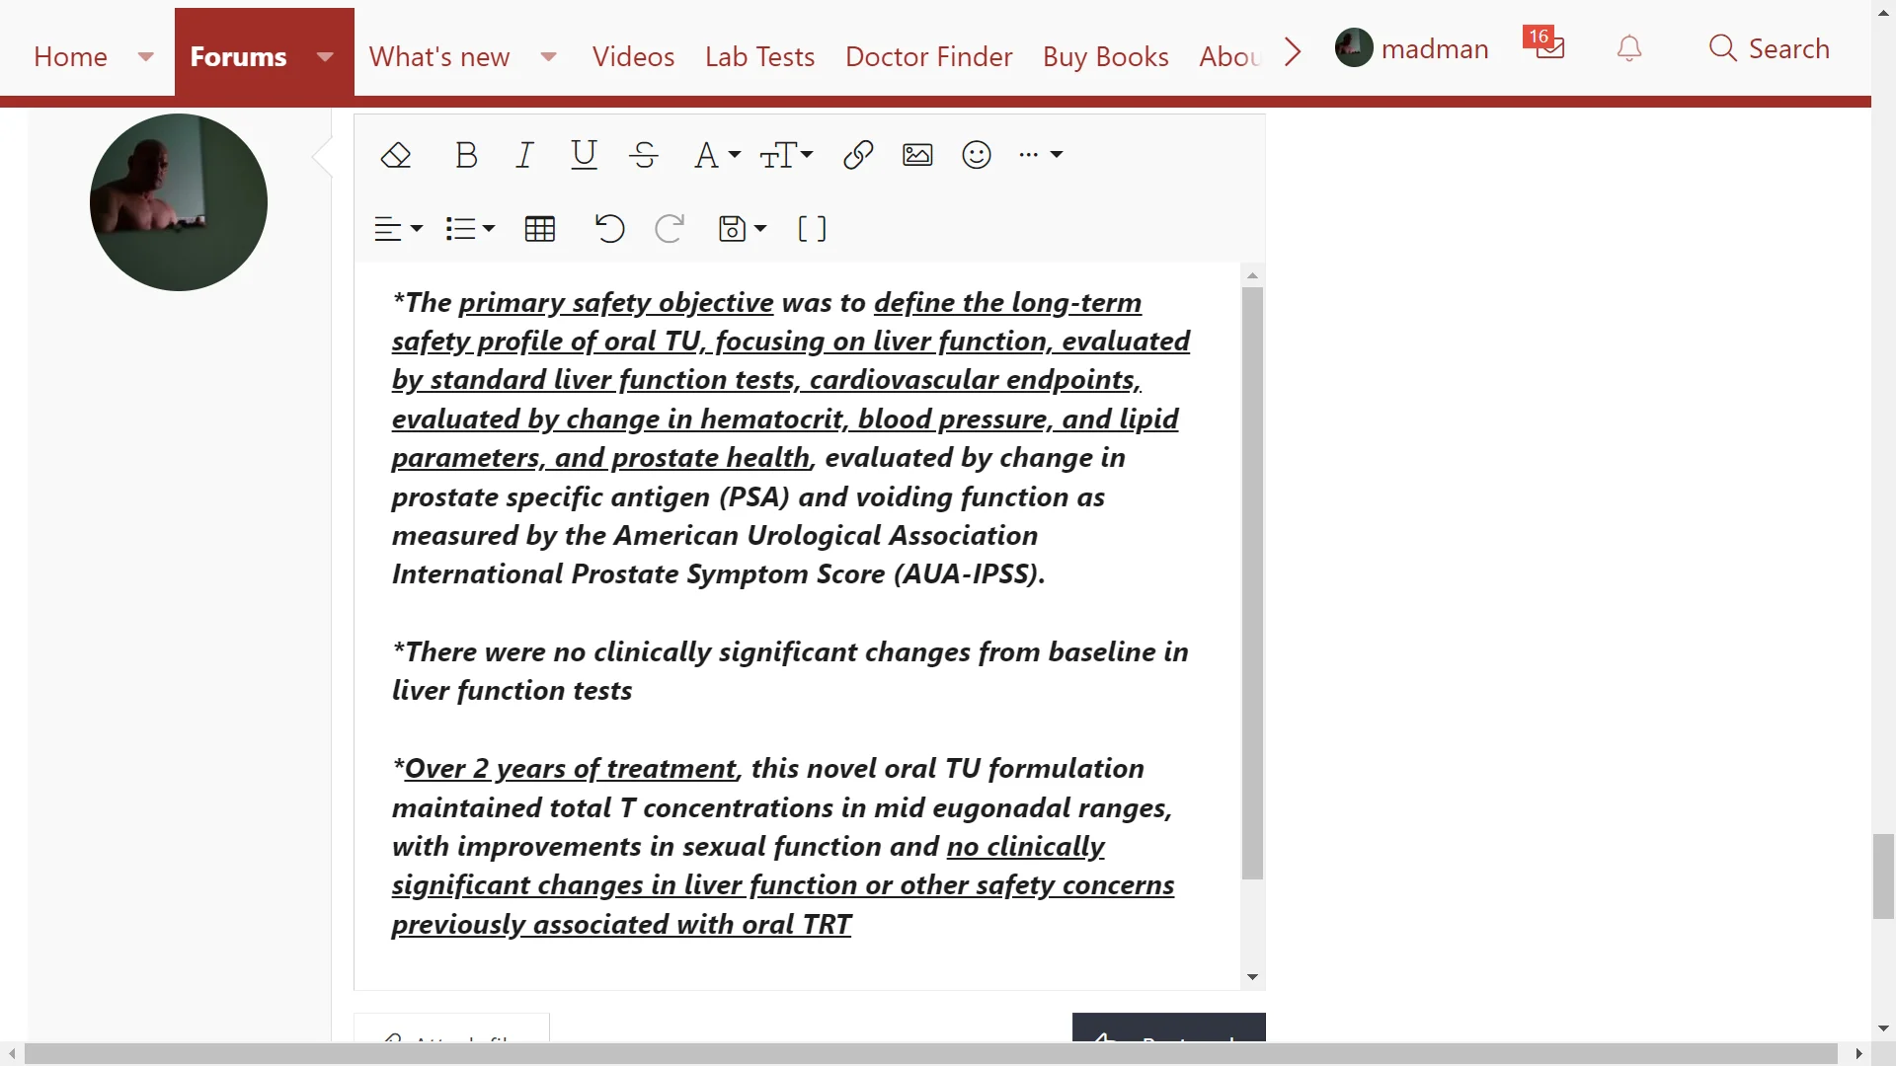Click the editor scroll down arrow
Image resolution: width=1896 pixels, height=1066 pixels.
point(1252,977)
